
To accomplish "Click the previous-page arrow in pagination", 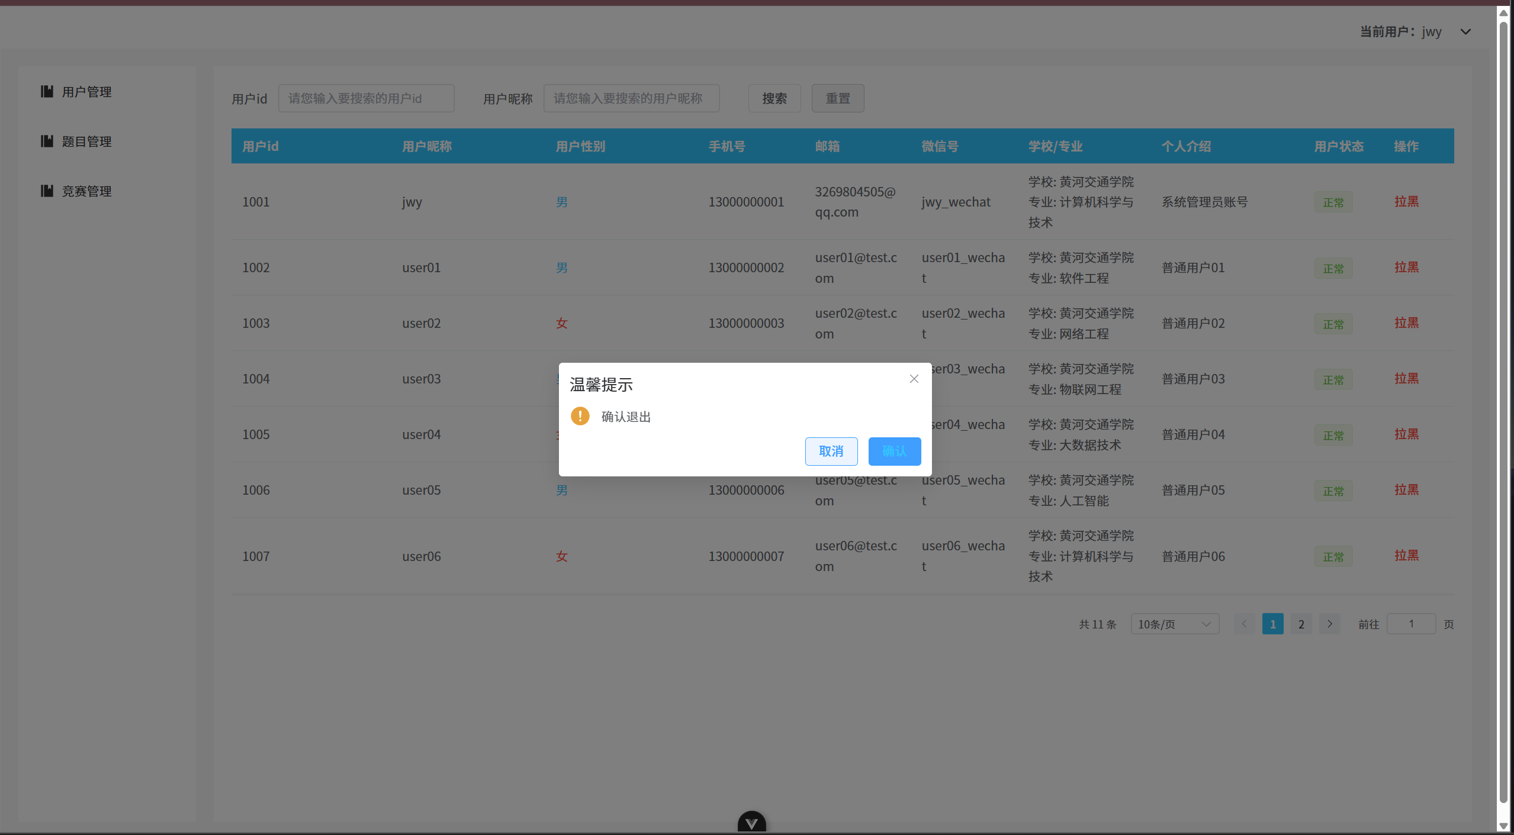I will [x=1243, y=623].
